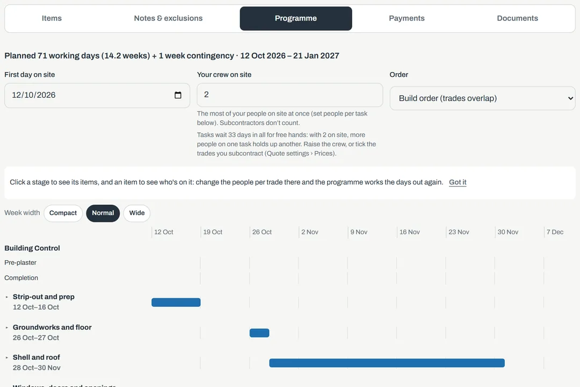The image size is (580, 387).
Task: Switch to the Items tab
Action: coord(52,18)
